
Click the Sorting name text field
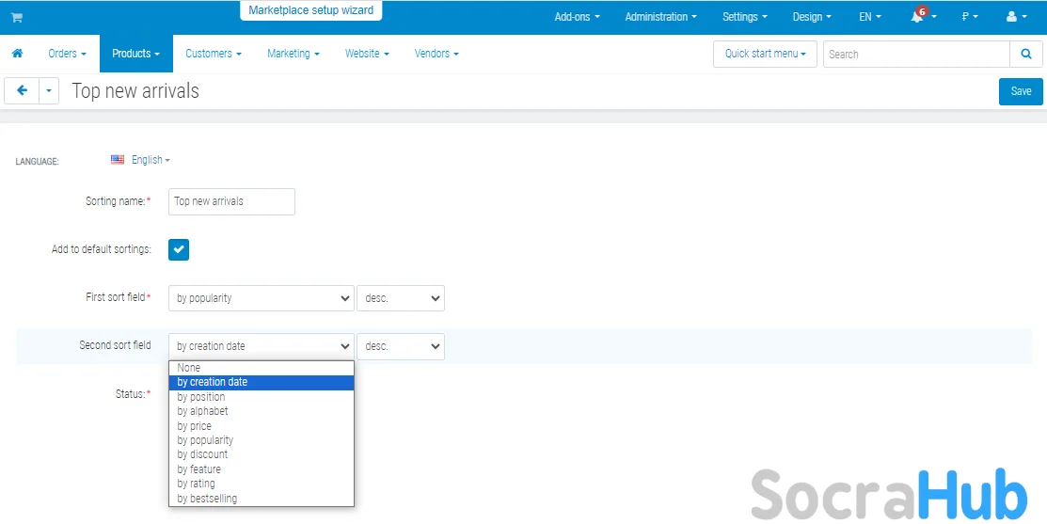231,201
